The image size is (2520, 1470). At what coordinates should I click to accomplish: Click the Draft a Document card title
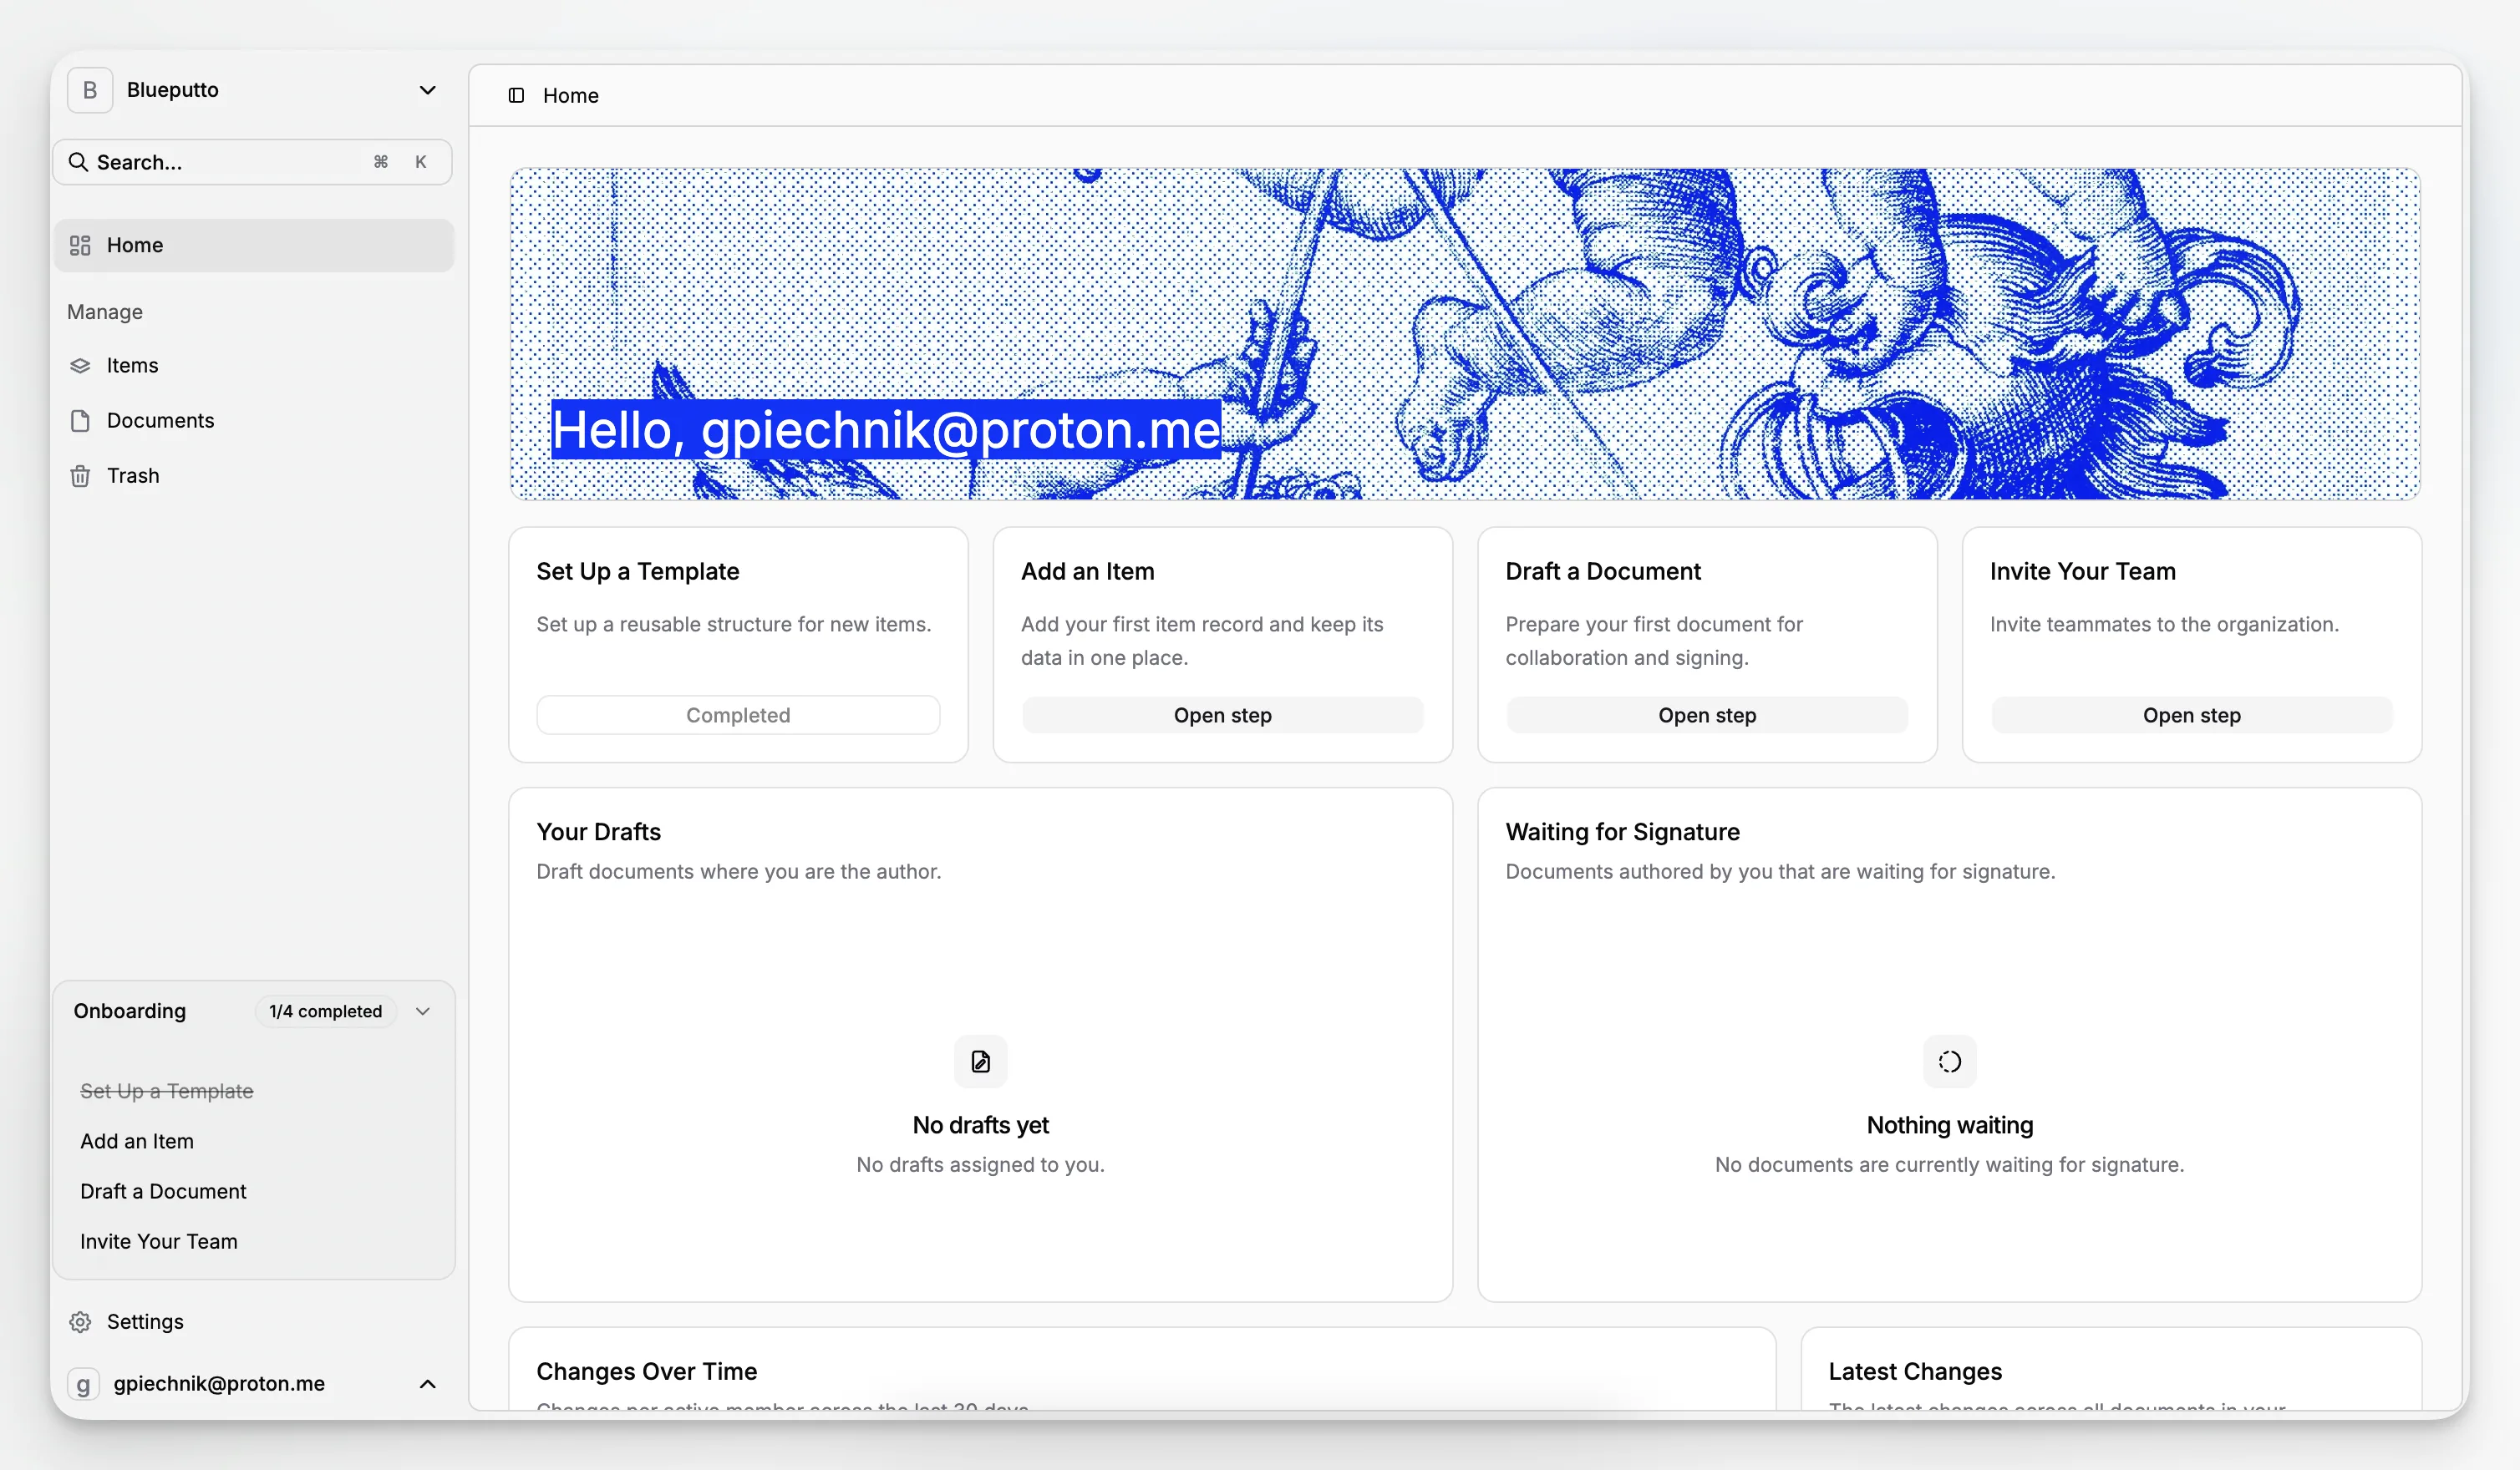pyautogui.click(x=1602, y=571)
